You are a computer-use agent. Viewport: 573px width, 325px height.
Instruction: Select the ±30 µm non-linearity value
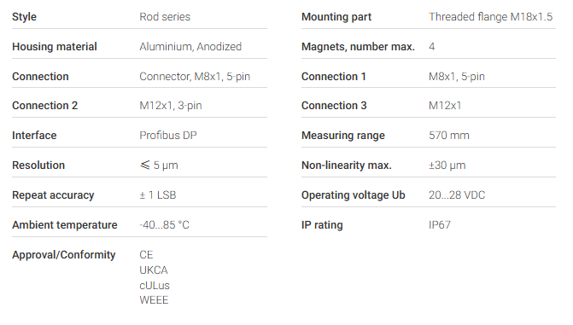(x=447, y=165)
